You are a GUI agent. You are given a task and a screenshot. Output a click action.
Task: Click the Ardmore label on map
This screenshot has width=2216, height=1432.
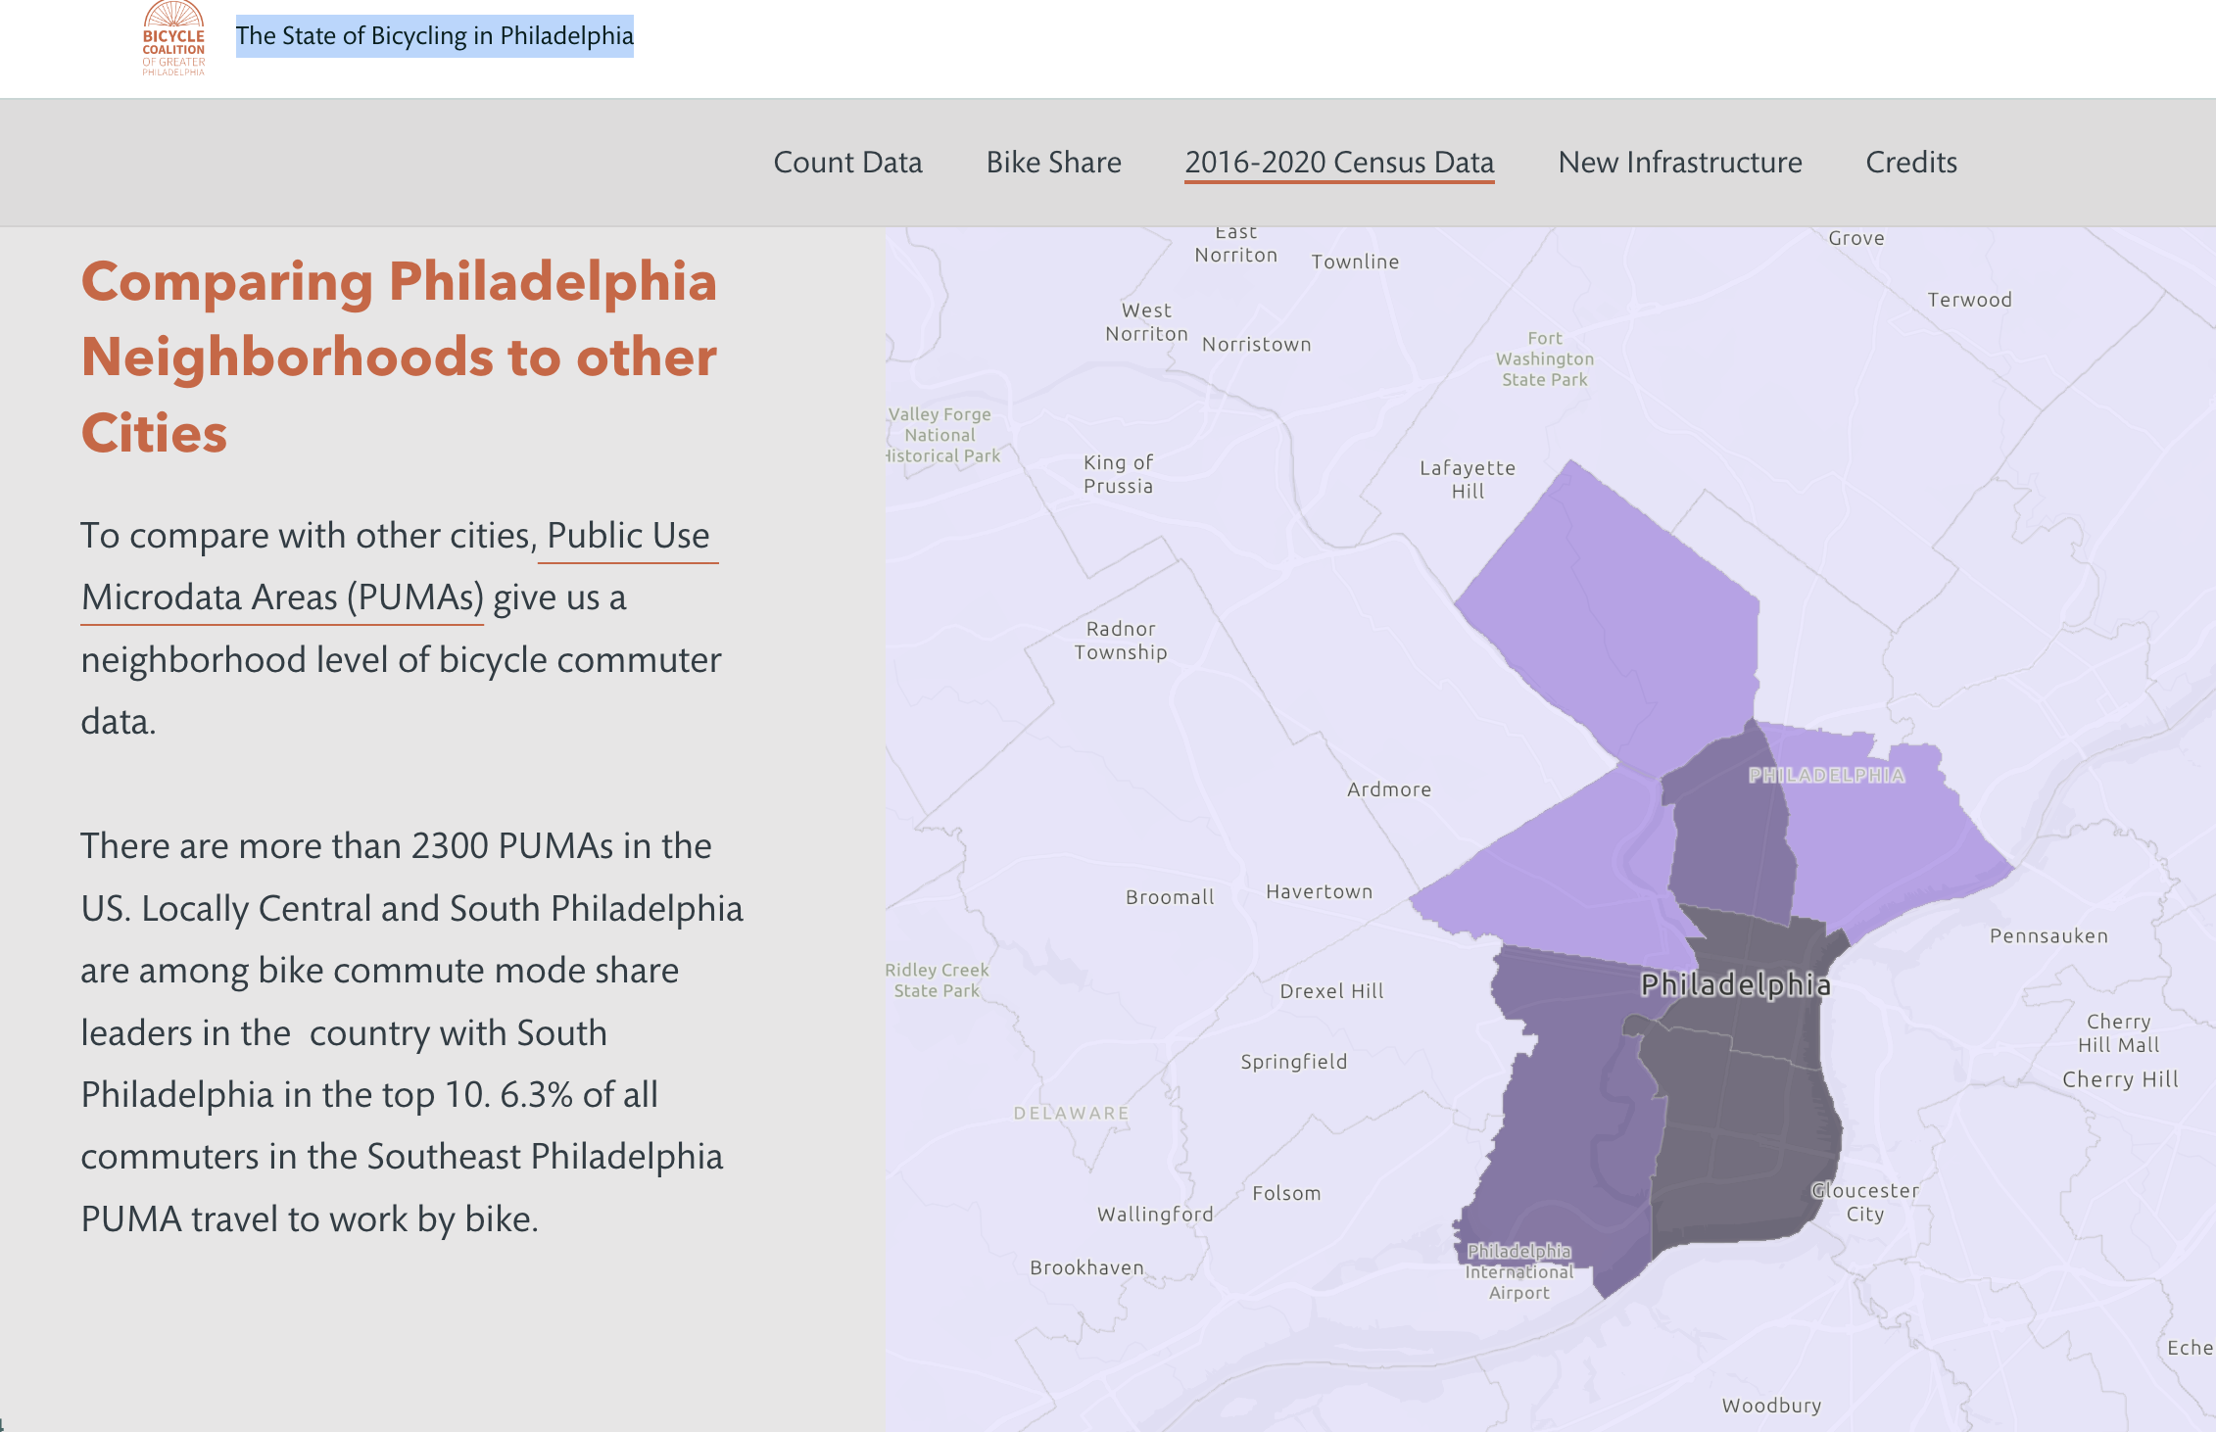[1388, 789]
